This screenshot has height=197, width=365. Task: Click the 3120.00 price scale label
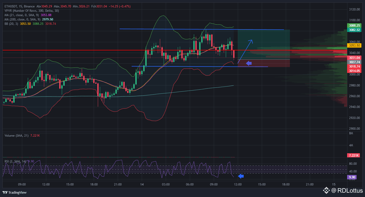pos(354,9)
